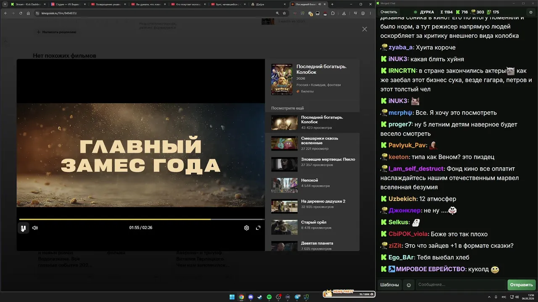Open the browser downloads icon

(344, 13)
